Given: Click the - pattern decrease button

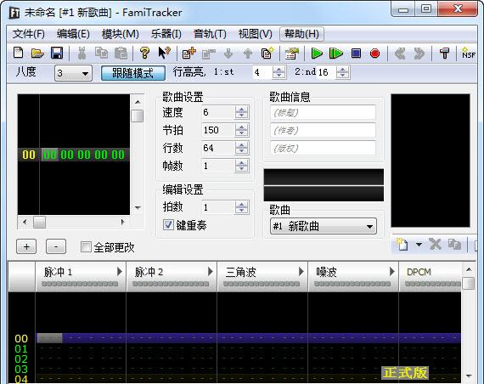Looking at the screenshot, I should coord(56,246).
